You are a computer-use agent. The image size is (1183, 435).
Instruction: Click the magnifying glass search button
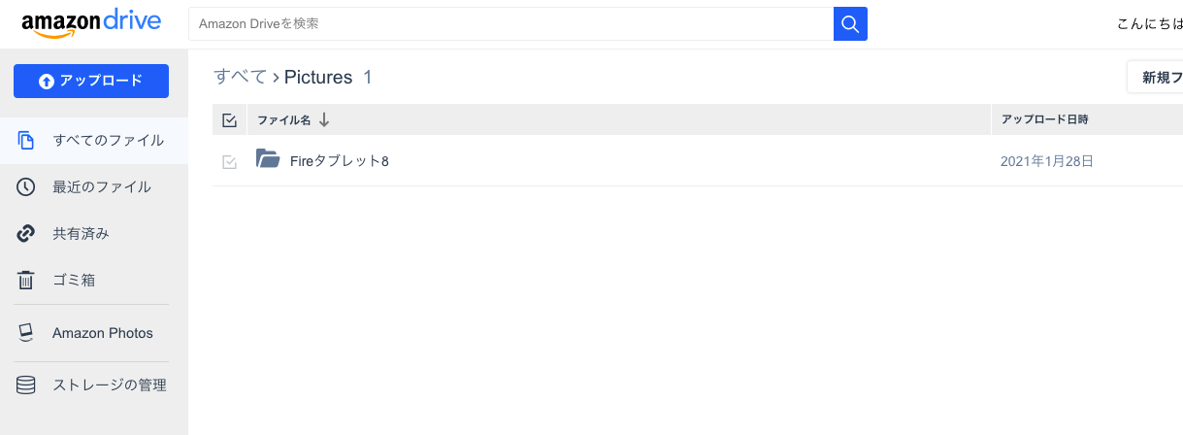point(850,23)
